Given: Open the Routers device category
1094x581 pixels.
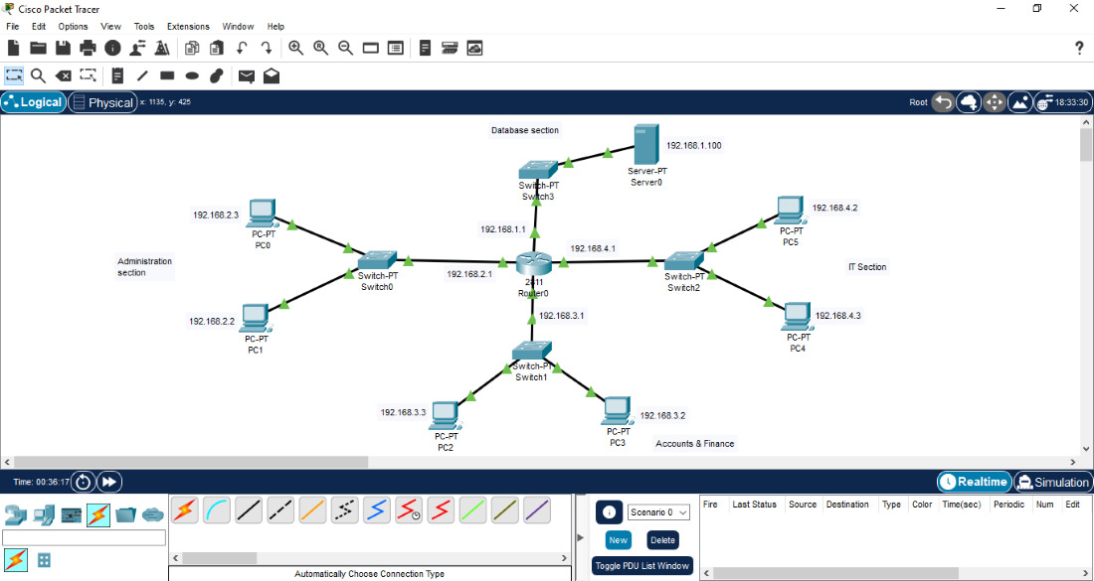Looking at the screenshot, I should 14,515.
